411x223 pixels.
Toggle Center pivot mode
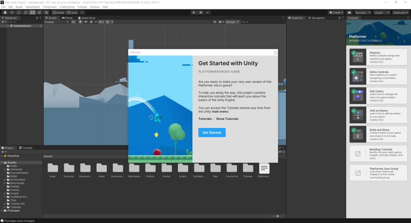coord(58,12)
